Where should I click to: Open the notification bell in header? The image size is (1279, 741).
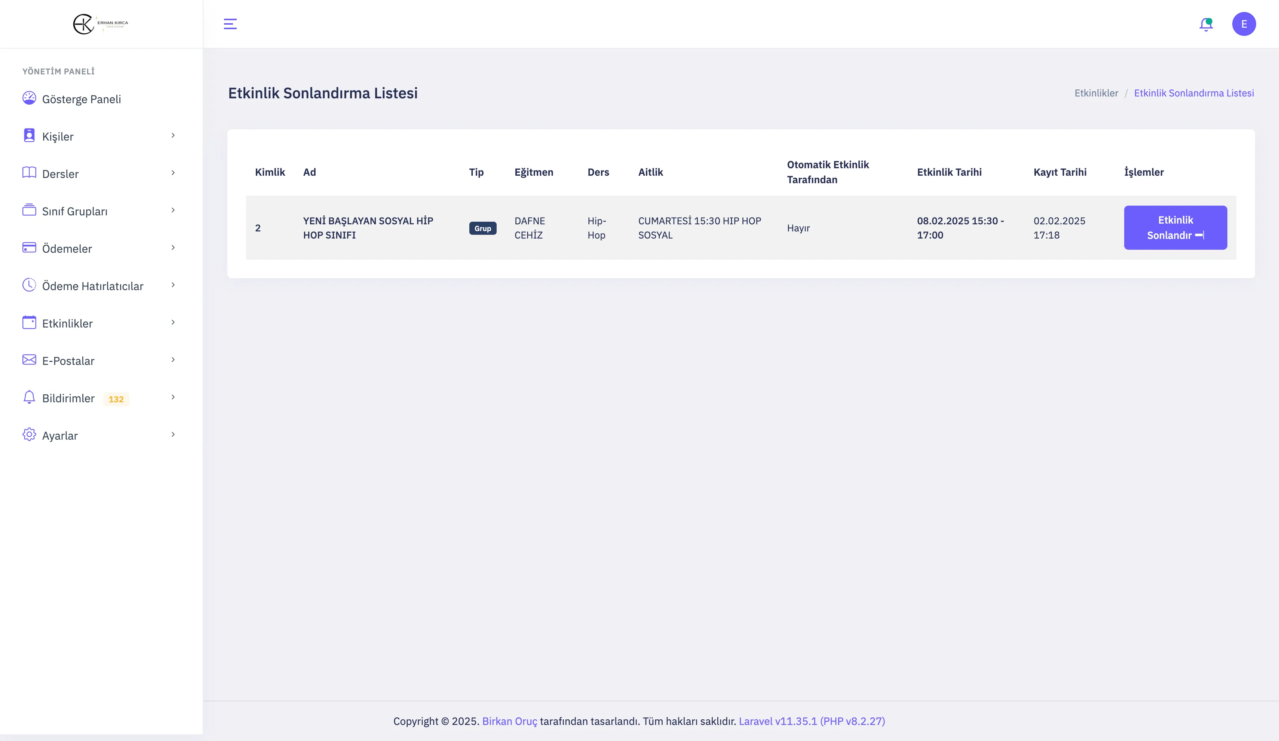point(1206,24)
